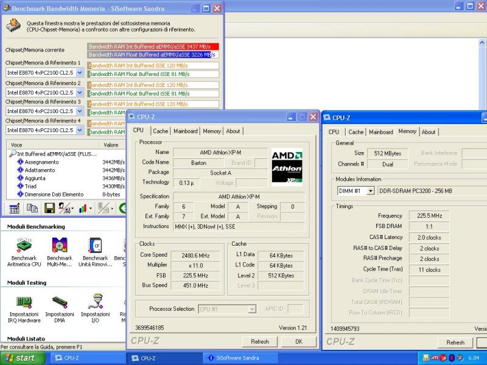Screen dimensions: 487x365
Task: Click the Voce column header
Action: (53, 145)
